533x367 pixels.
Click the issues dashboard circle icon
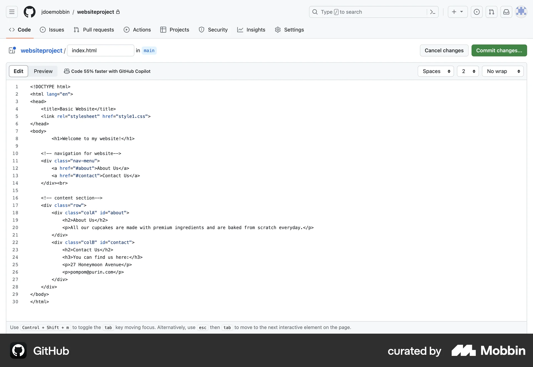tap(477, 12)
